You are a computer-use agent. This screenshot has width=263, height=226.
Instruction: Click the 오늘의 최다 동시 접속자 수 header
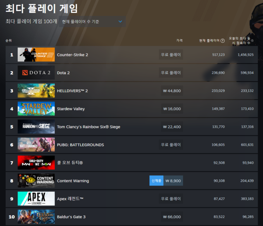[x=239, y=41]
